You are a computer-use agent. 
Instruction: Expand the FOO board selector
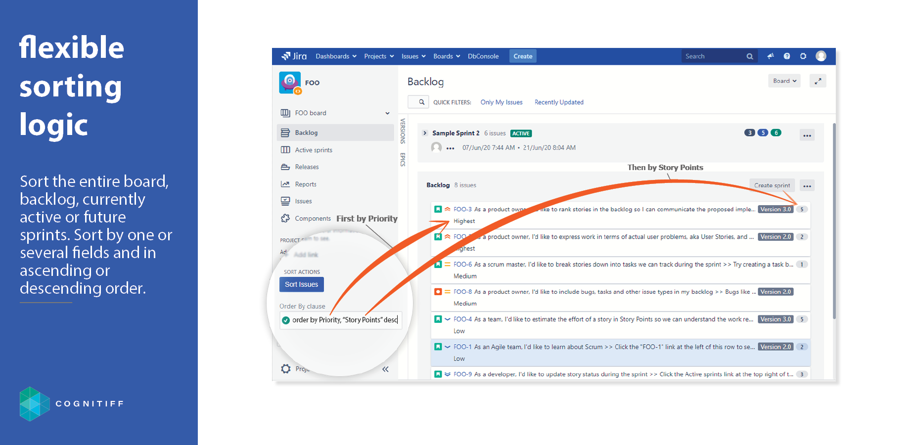click(x=387, y=113)
